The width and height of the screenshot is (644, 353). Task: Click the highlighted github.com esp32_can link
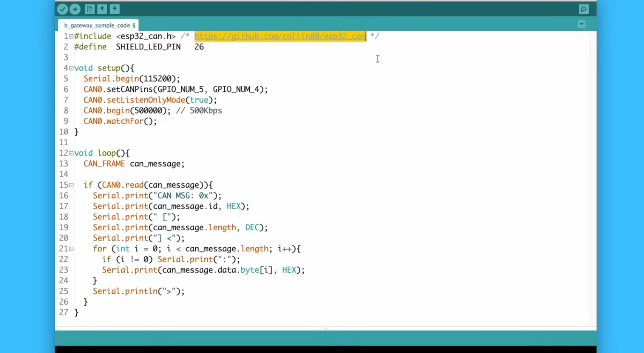coord(280,36)
